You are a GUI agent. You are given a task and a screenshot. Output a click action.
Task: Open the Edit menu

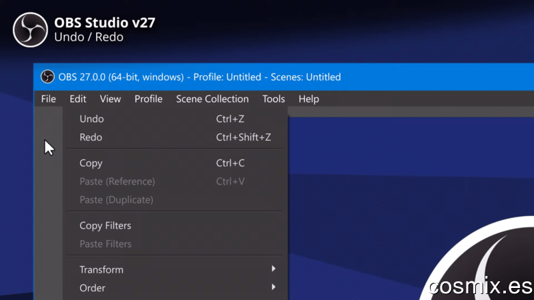point(77,99)
